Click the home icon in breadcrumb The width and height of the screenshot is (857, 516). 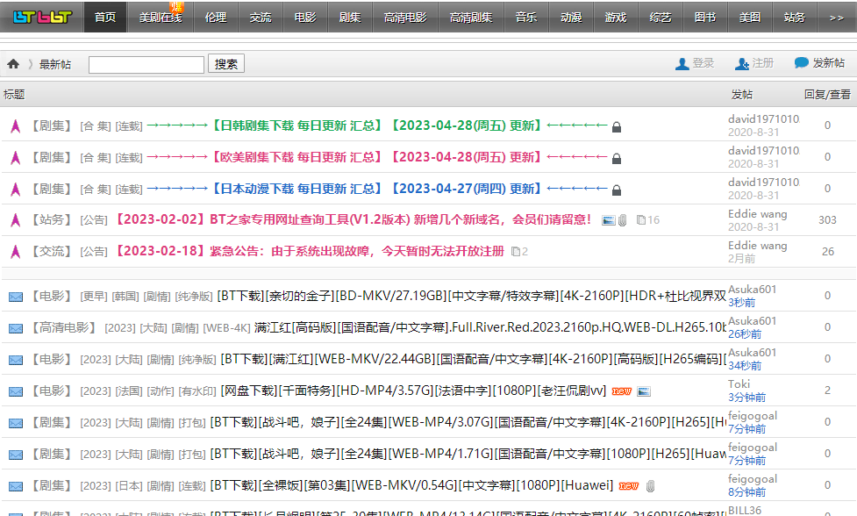(x=13, y=64)
